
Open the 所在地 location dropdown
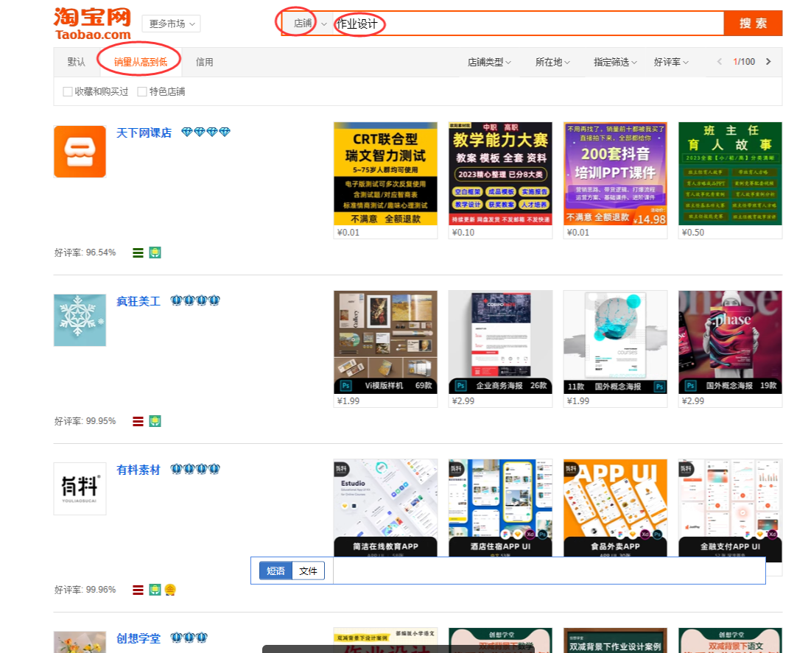[552, 63]
